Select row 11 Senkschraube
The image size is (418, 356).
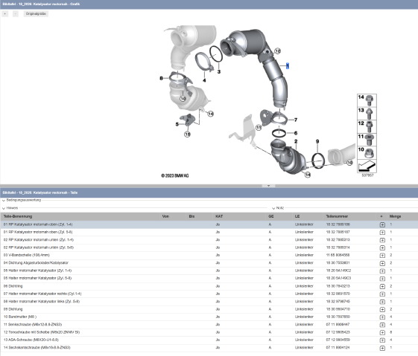click(x=209, y=324)
